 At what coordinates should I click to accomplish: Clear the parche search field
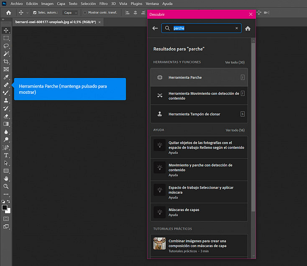click(x=236, y=28)
